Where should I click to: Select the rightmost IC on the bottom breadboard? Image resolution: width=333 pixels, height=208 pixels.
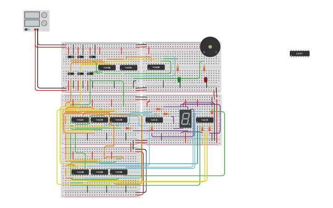pyautogui.click(x=119, y=172)
